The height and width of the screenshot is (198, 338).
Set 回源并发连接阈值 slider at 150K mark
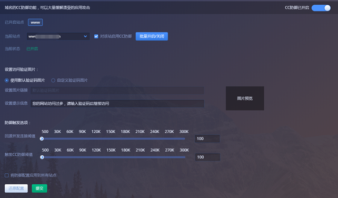111,138
